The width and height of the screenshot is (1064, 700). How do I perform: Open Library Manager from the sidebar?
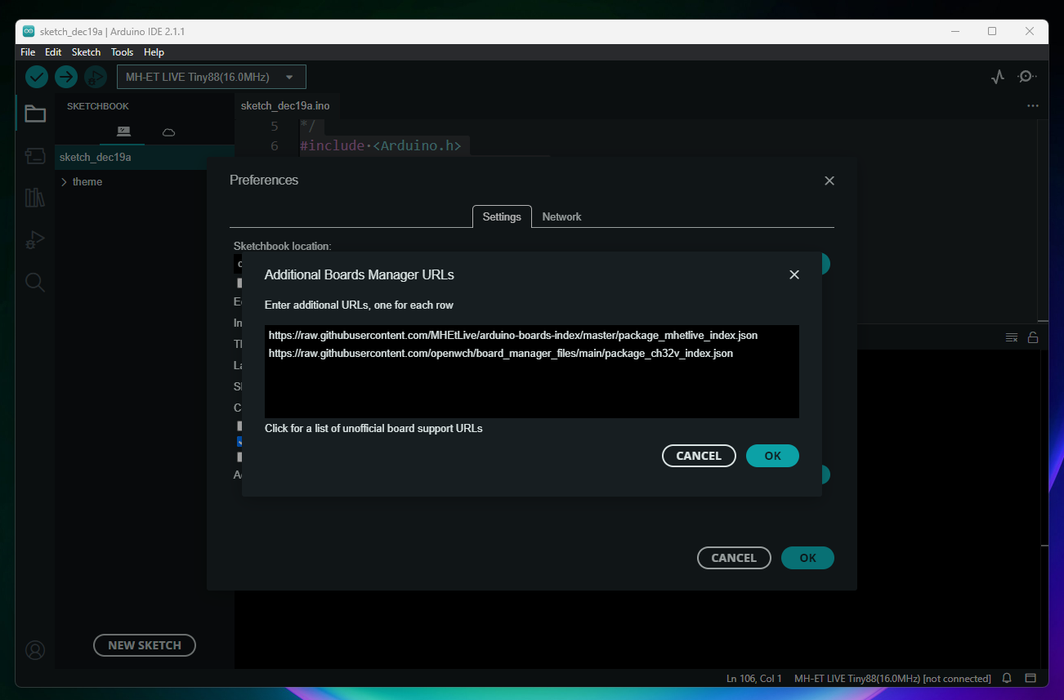35,198
